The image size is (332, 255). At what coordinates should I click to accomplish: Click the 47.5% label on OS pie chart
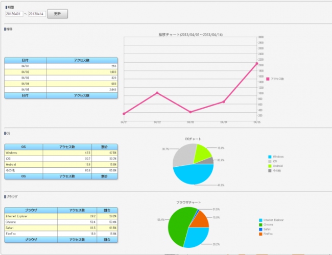[221, 185]
